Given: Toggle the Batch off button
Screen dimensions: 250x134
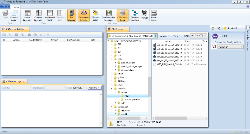Looking at the screenshot, I should pos(230,28).
